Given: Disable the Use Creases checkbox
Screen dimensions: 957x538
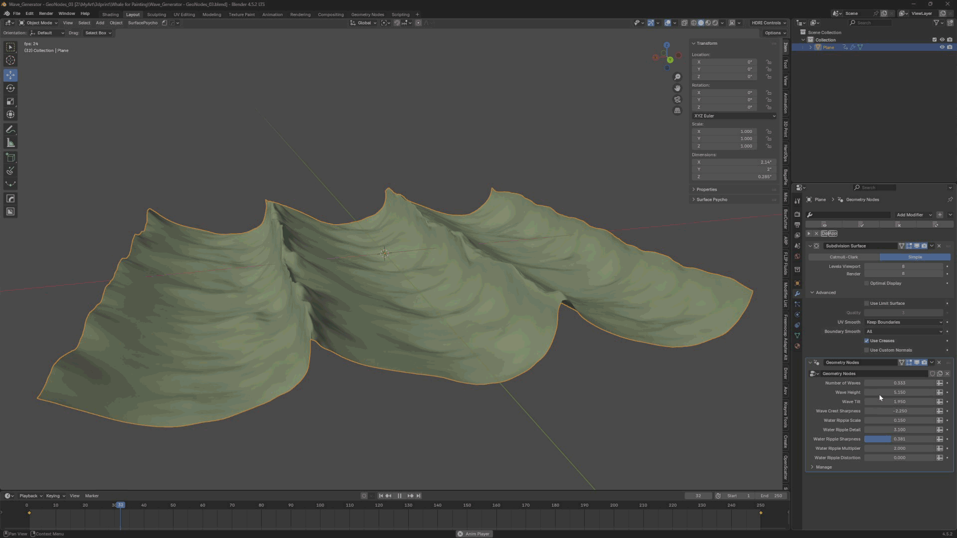Looking at the screenshot, I should [867, 341].
